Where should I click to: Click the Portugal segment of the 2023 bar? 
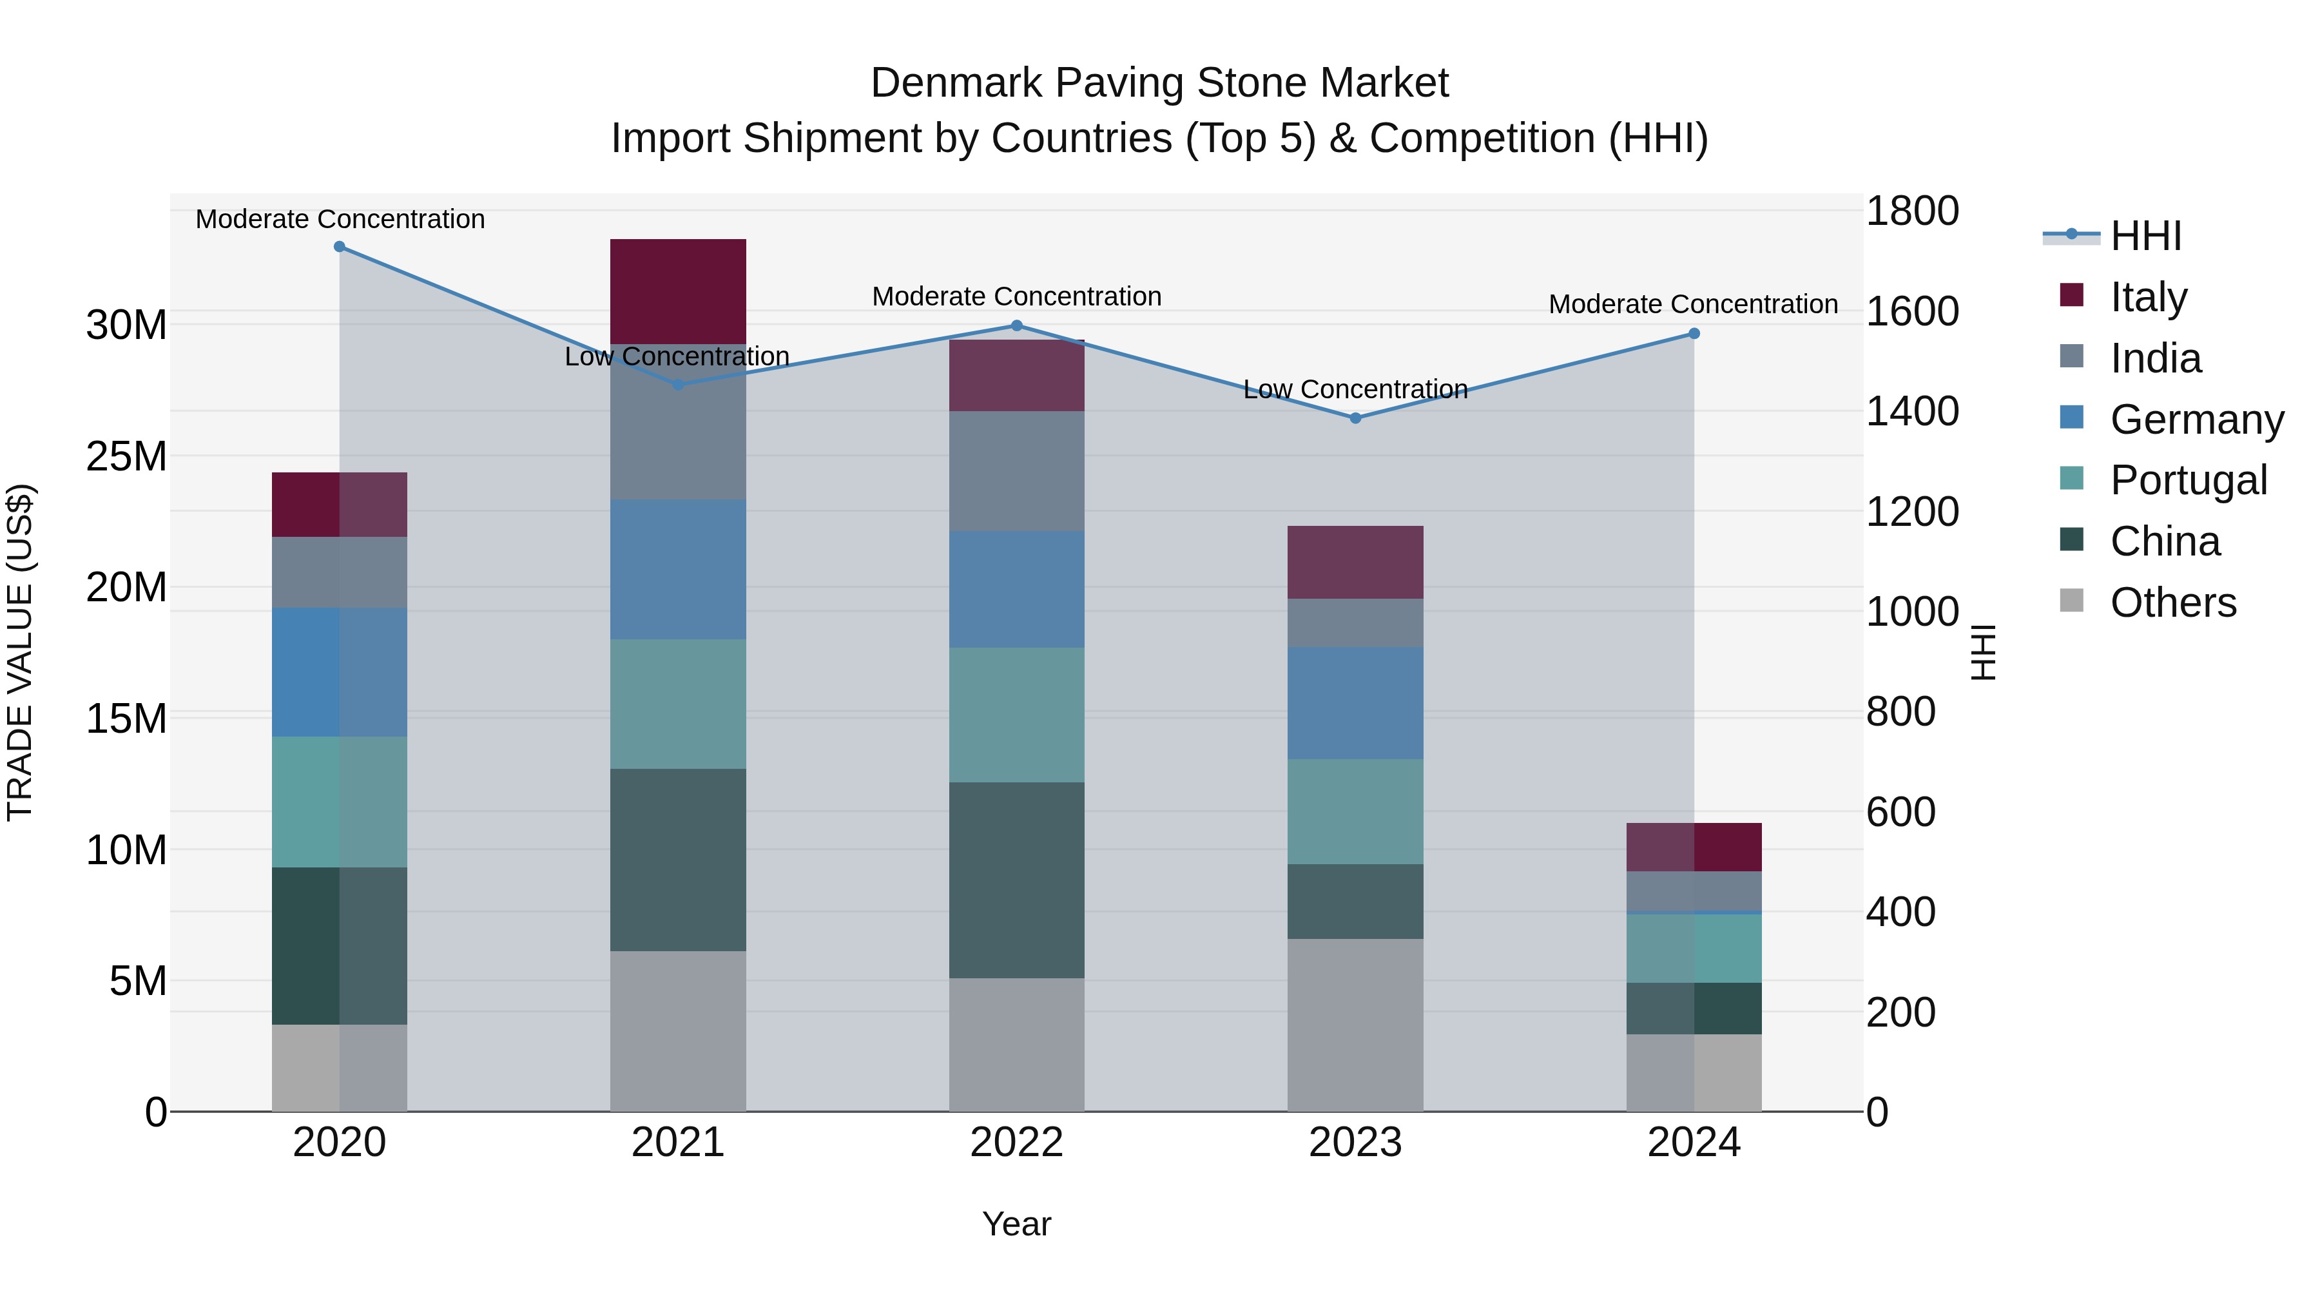coord(1355,811)
